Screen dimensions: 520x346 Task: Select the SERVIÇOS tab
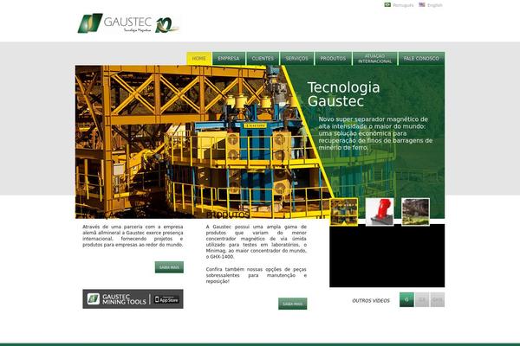[296, 59]
